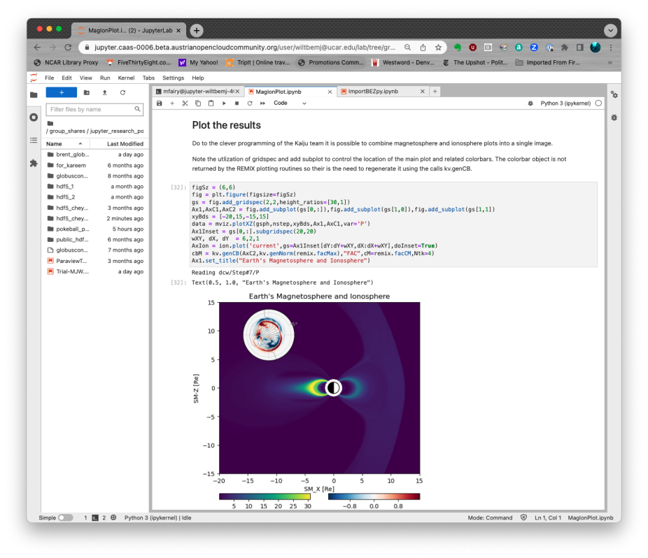Toggle Simple interface mode switch
Image resolution: width=648 pixels, height=558 pixels.
[65, 517]
